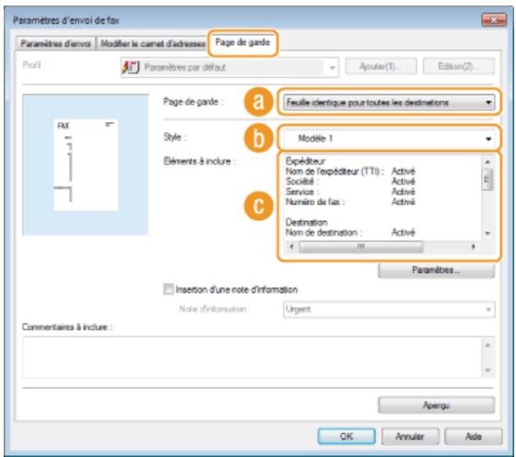Click the comments box scrollbar down arrow
The image size is (516, 457).
coord(488,370)
